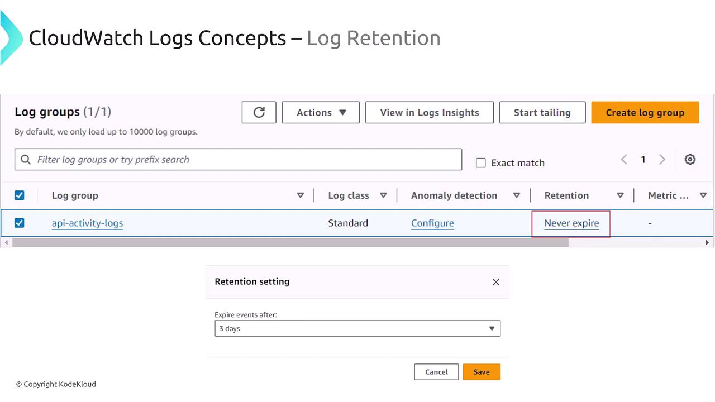This screenshot has width=715, height=402.
Task: Save the retention setting
Action: [x=482, y=372]
